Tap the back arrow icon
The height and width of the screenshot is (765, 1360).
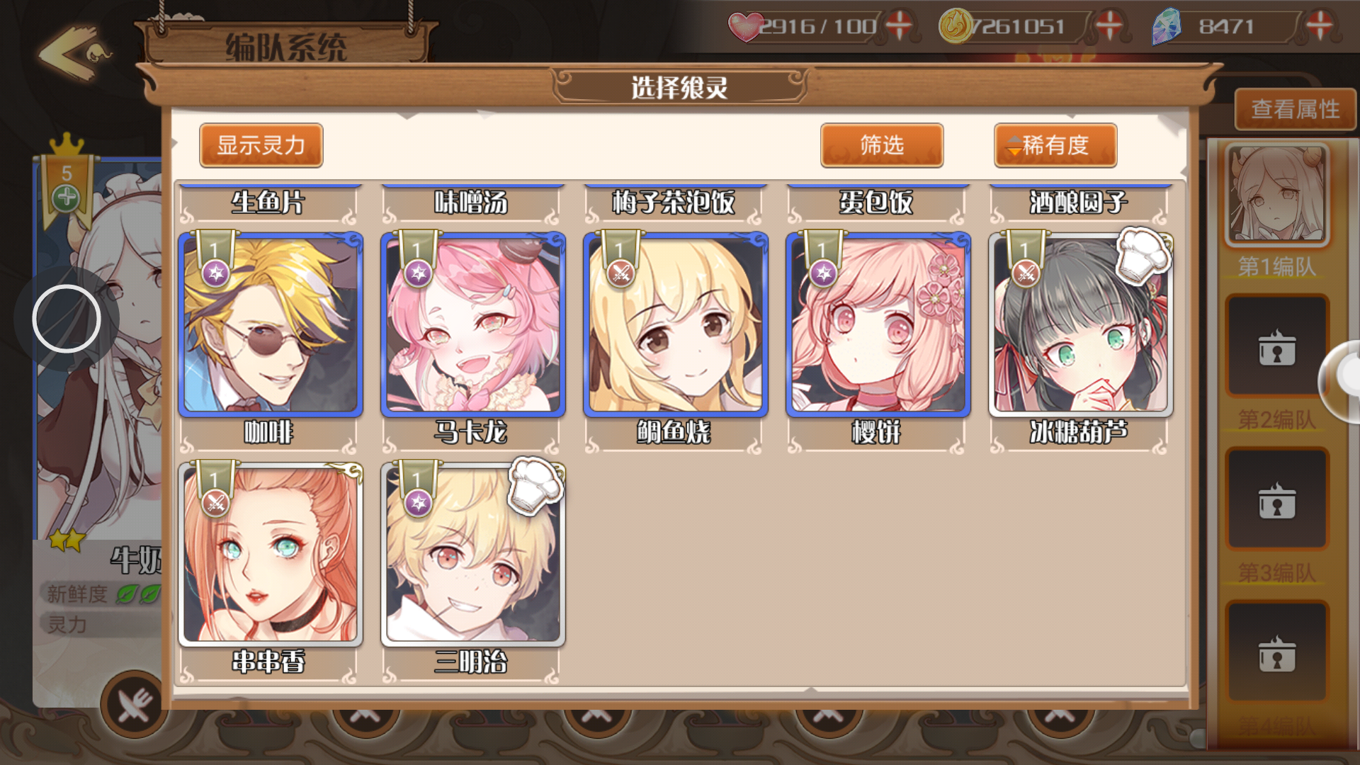[74, 53]
